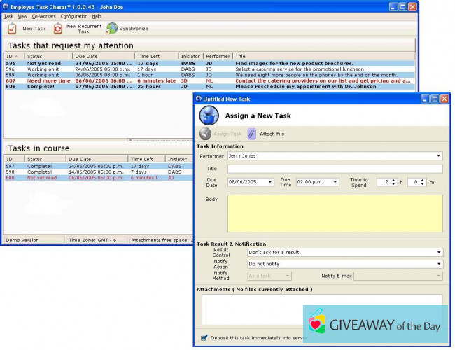This screenshot has width=455, height=350.
Task: Adjust the hours spinner in Time to Spend
Action: point(394,182)
